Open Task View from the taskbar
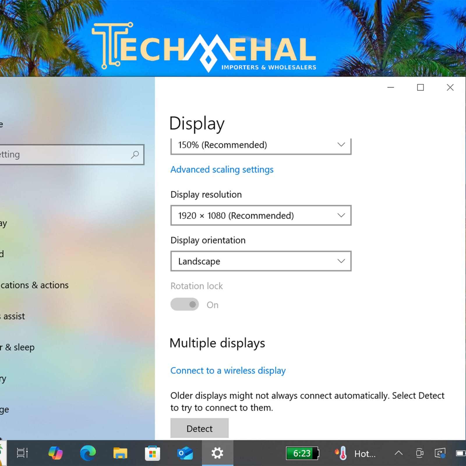 tap(22, 453)
